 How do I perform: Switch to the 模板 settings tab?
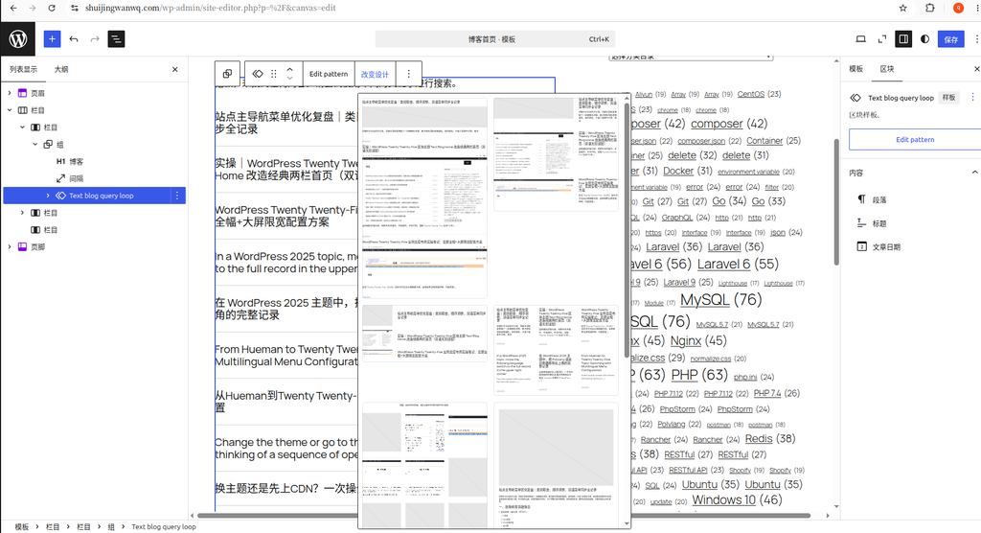click(x=856, y=69)
